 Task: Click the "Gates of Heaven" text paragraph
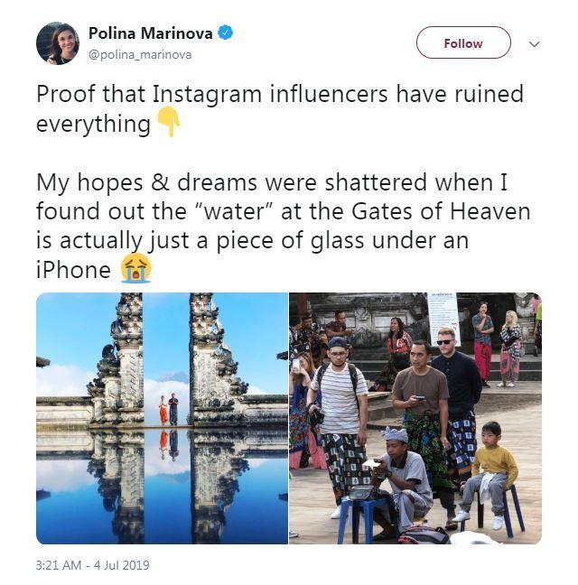click(283, 226)
